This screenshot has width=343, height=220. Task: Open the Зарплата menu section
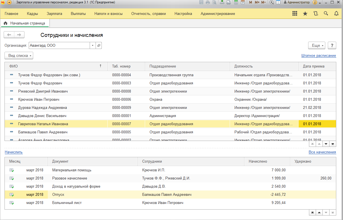(x=55, y=14)
